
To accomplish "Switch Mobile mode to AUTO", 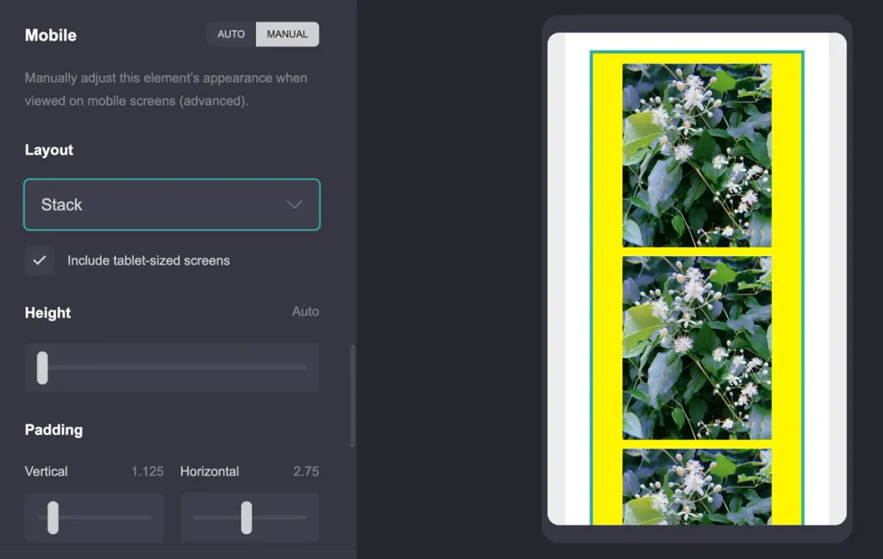I will [231, 35].
